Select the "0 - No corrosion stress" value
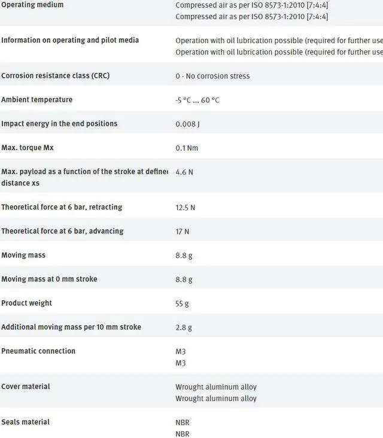383x438 pixels. 212,76
